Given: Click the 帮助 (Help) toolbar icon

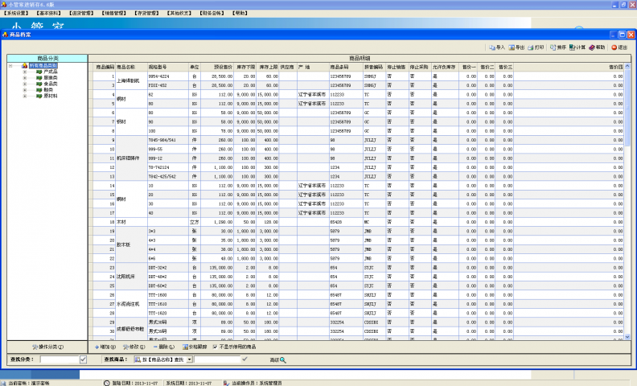Looking at the screenshot, I should click(x=596, y=48).
